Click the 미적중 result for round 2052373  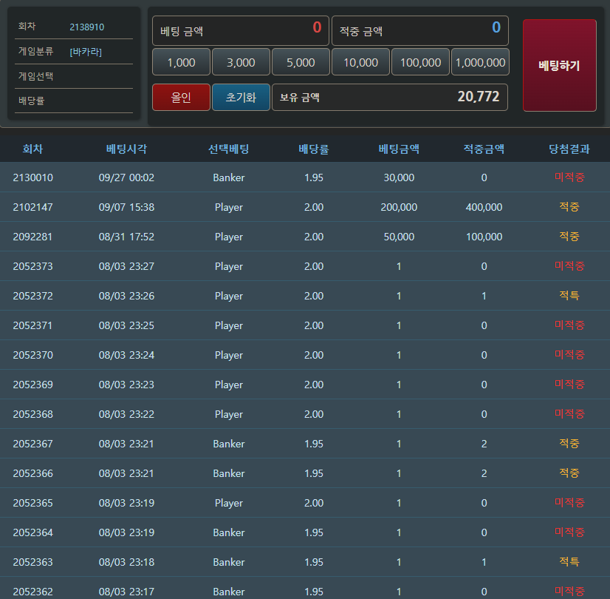point(569,266)
